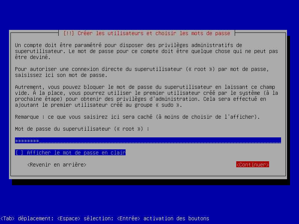Click the paragraph beginning 'Un compte doit être paramétré'
Image resolution: width=299 pixels, height=224 pixels.
[x=146, y=51]
